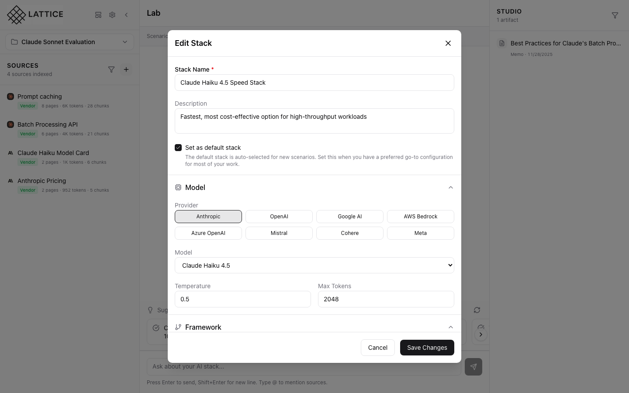629x393 pixels.
Task: Uncheck the Set as default stack checkbox
Action: click(x=178, y=148)
